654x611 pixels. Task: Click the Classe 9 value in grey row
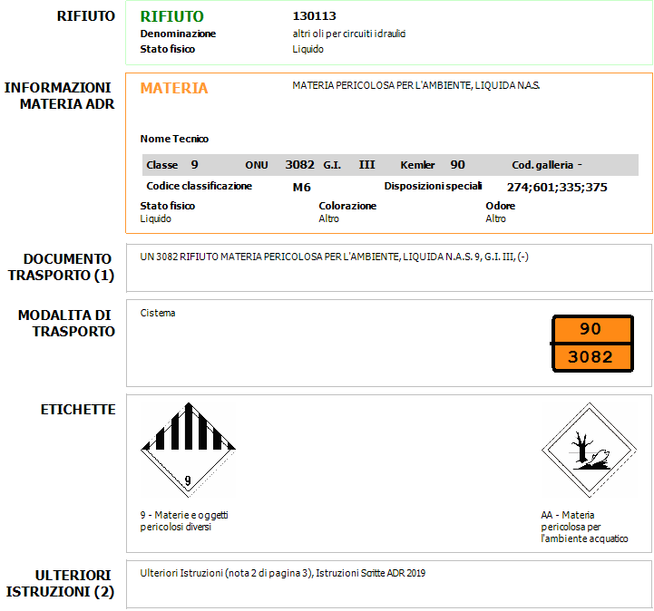pyautogui.click(x=194, y=165)
